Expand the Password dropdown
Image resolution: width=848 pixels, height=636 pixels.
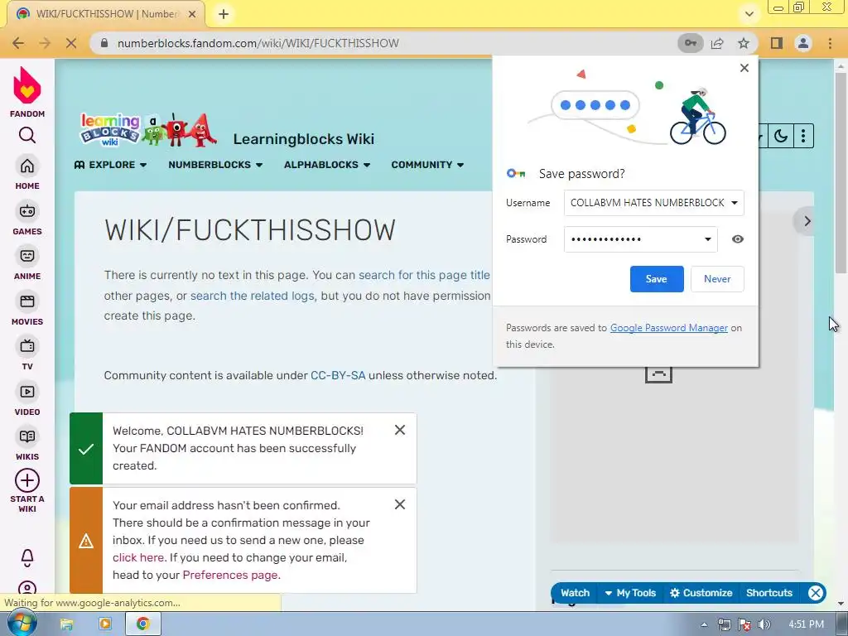coord(707,239)
